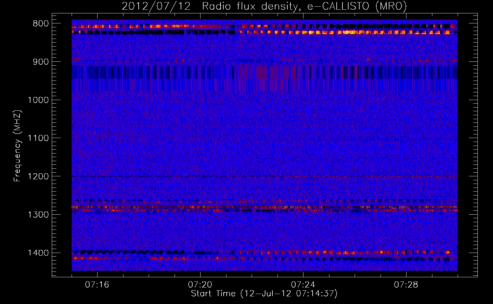
Task: Select the 1300 frequency axis label
Action: coord(38,215)
